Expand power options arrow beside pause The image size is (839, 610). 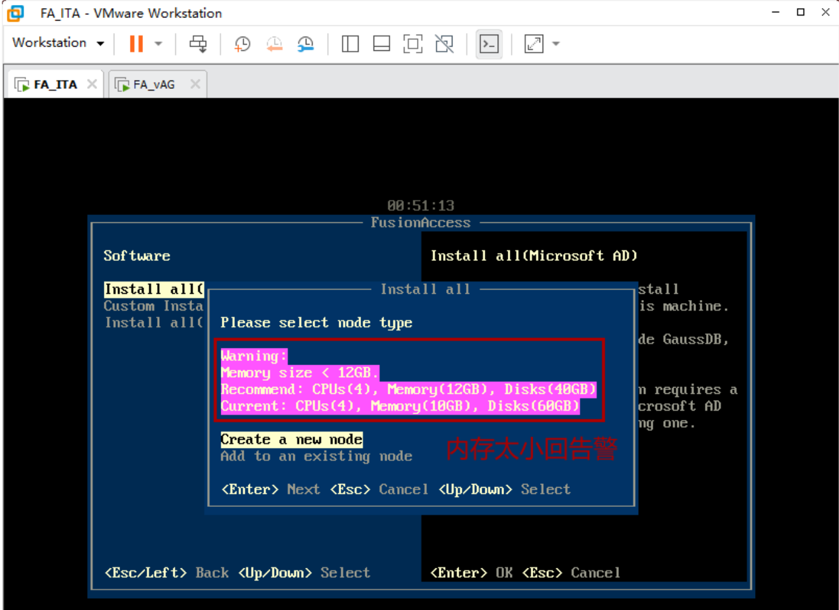[x=158, y=43]
